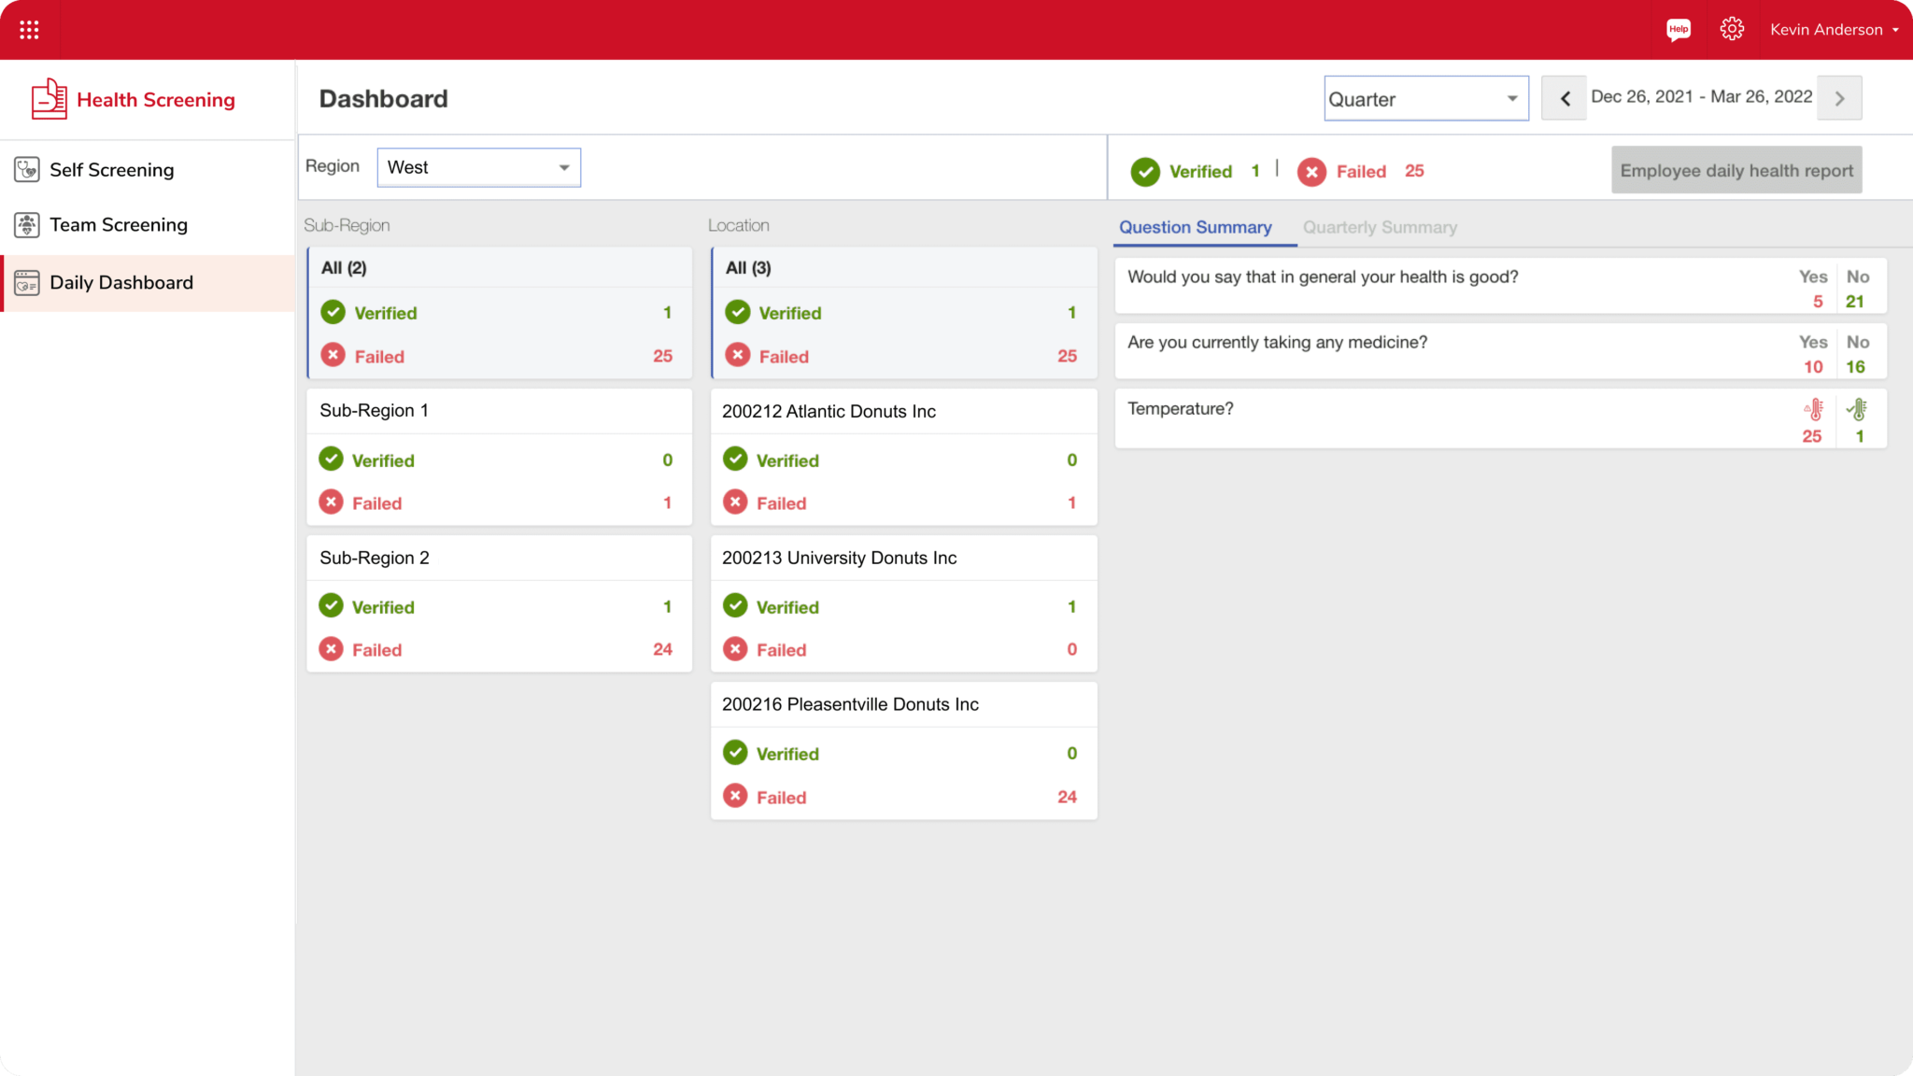The image size is (1913, 1076).
Task: Click the green normal temperature thermometer icon
Action: pos(1857,410)
